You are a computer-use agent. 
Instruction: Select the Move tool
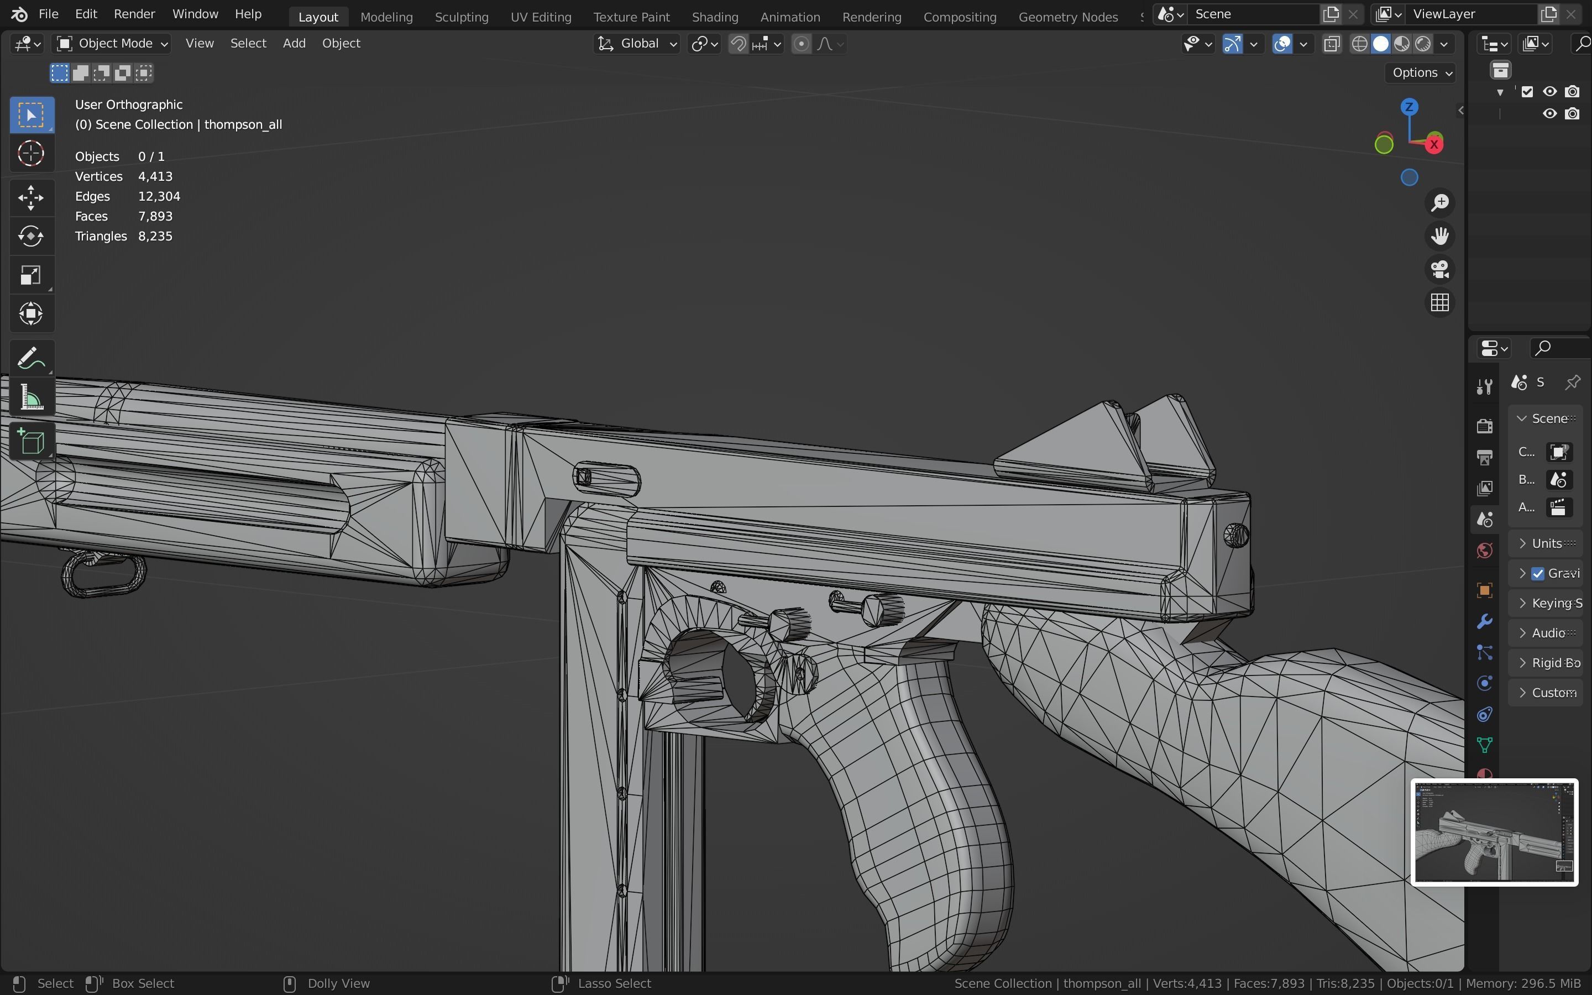click(31, 197)
